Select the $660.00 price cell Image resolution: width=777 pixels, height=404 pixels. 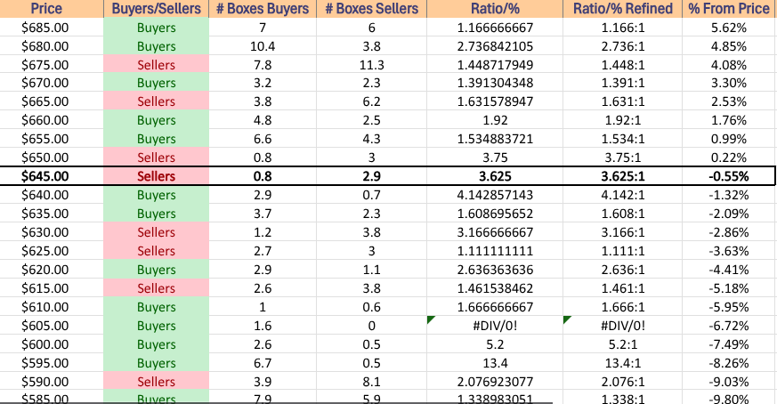[52, 120]
